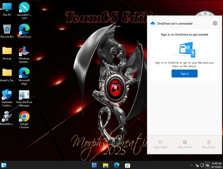223x169 pixels.
Task: Click the muted volume tray icon
Action: pos(197,165)
